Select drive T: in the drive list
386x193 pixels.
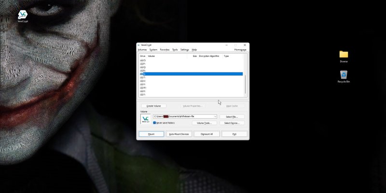click(143, 77)
